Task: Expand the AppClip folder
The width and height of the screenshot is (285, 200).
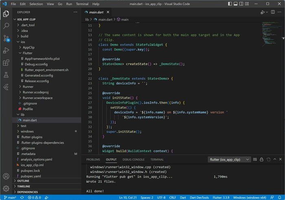Action: click(28, 48)
